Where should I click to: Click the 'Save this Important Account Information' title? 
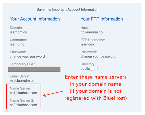(x=67, y=9)
